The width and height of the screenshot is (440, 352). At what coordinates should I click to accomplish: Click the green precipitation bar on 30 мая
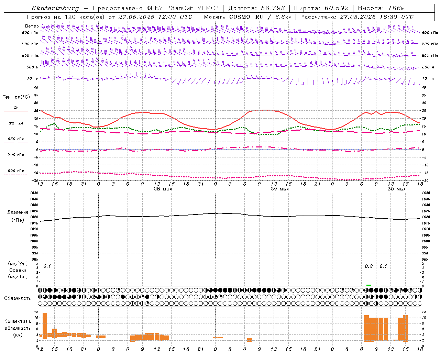point(369,285)
